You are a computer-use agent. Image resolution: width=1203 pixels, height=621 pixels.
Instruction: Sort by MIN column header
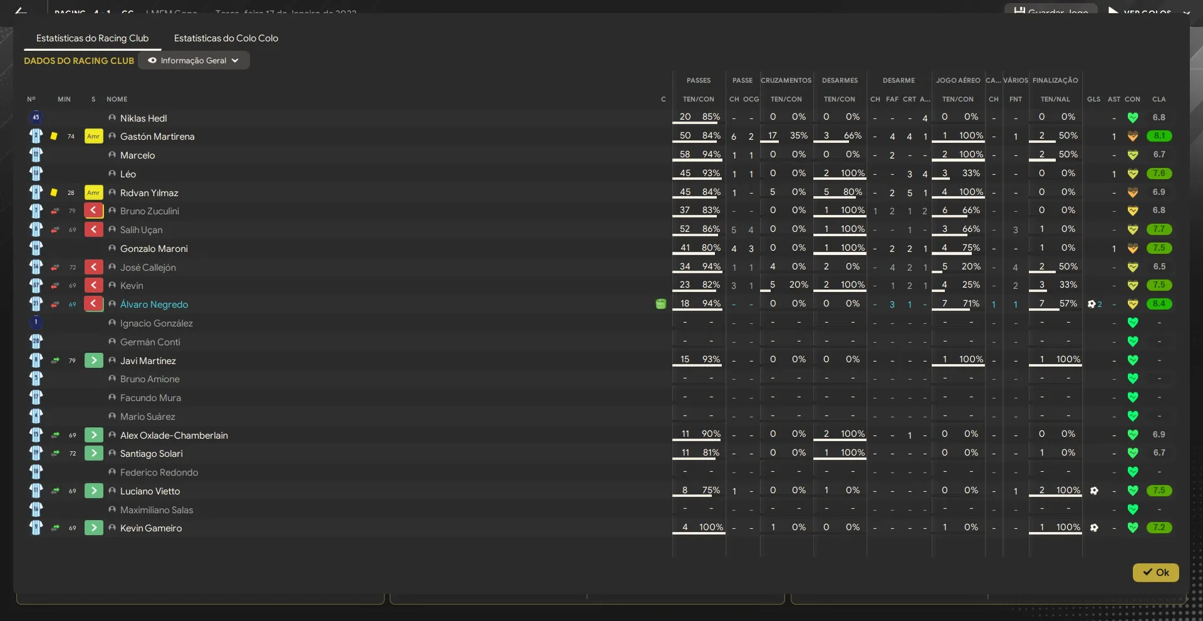coord(64,99)
